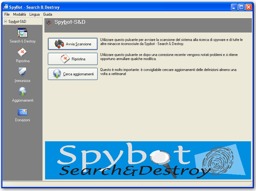Click the window resize grip in status bar

250,185
